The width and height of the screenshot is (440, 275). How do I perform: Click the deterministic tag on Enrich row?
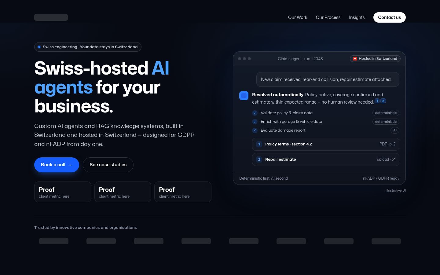[x=386, y=122]
